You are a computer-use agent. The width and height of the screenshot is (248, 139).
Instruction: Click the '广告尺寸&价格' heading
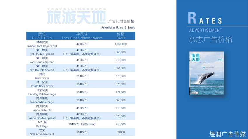121,21
